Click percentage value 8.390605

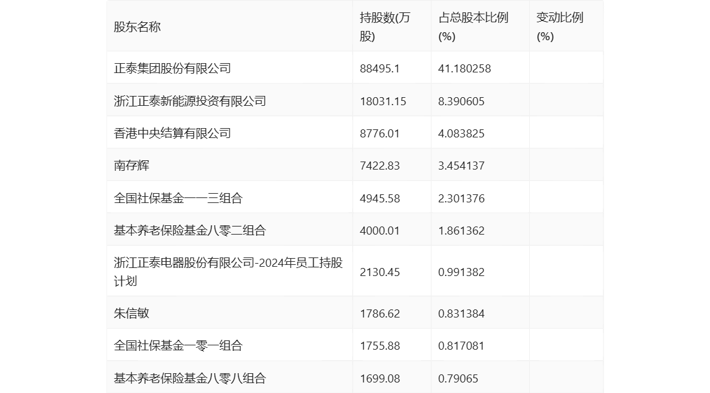click(461, 101)
